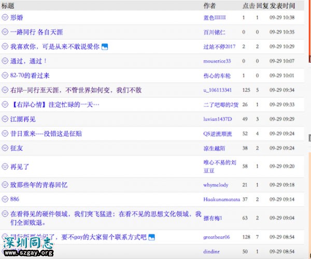The width and height of the screenshot is (311, 259).
Task: Open thread 致那些年的青春回忆
Action: [39, 185]
